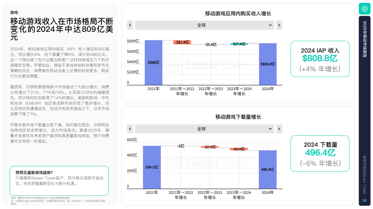Go to next region in downloads chart
Image resolution: width=373 pixels, height=209 pixels.
[x=279, y=129]
